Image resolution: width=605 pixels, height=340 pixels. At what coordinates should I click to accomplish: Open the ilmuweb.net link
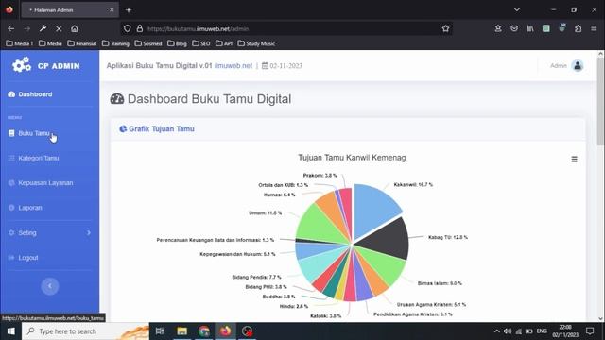(233, 65)
